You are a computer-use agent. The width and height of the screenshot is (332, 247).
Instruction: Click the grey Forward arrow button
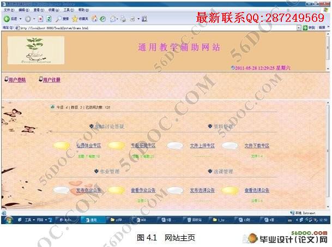coord(28,19)
